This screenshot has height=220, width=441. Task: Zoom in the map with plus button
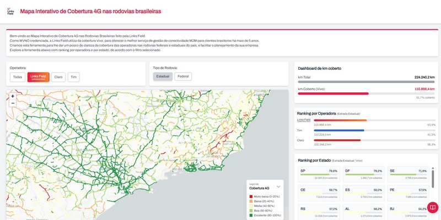pos(13,96)
